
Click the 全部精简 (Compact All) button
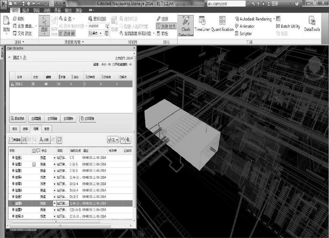(x=52, y=119)
